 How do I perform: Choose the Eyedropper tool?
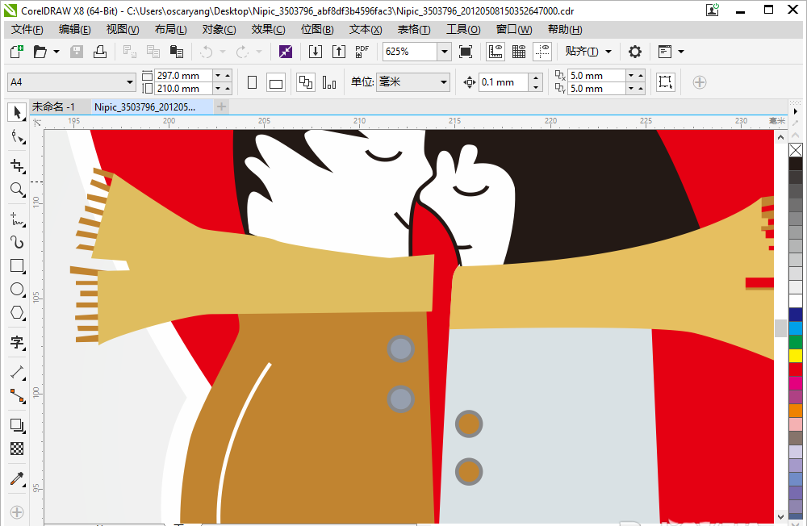coord(17,479)
